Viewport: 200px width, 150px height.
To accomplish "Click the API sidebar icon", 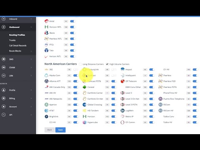I will pyautogui.click(x=4, y=115).
